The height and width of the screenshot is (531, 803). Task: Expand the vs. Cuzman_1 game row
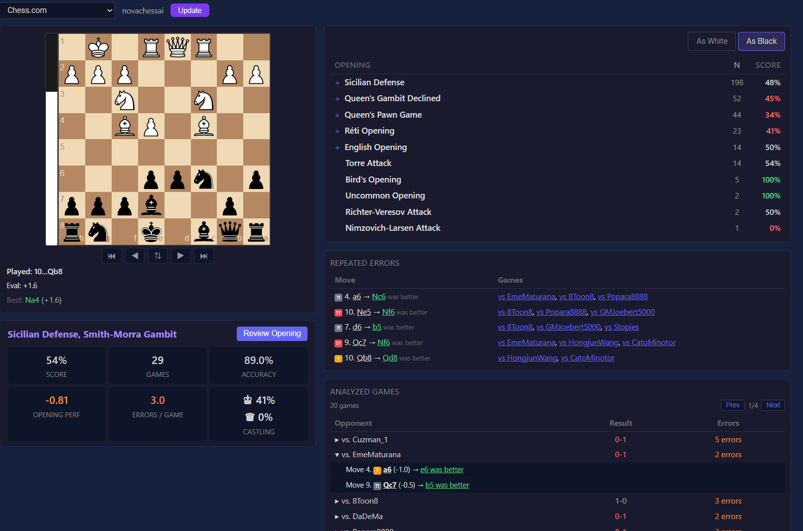[337, 440]
